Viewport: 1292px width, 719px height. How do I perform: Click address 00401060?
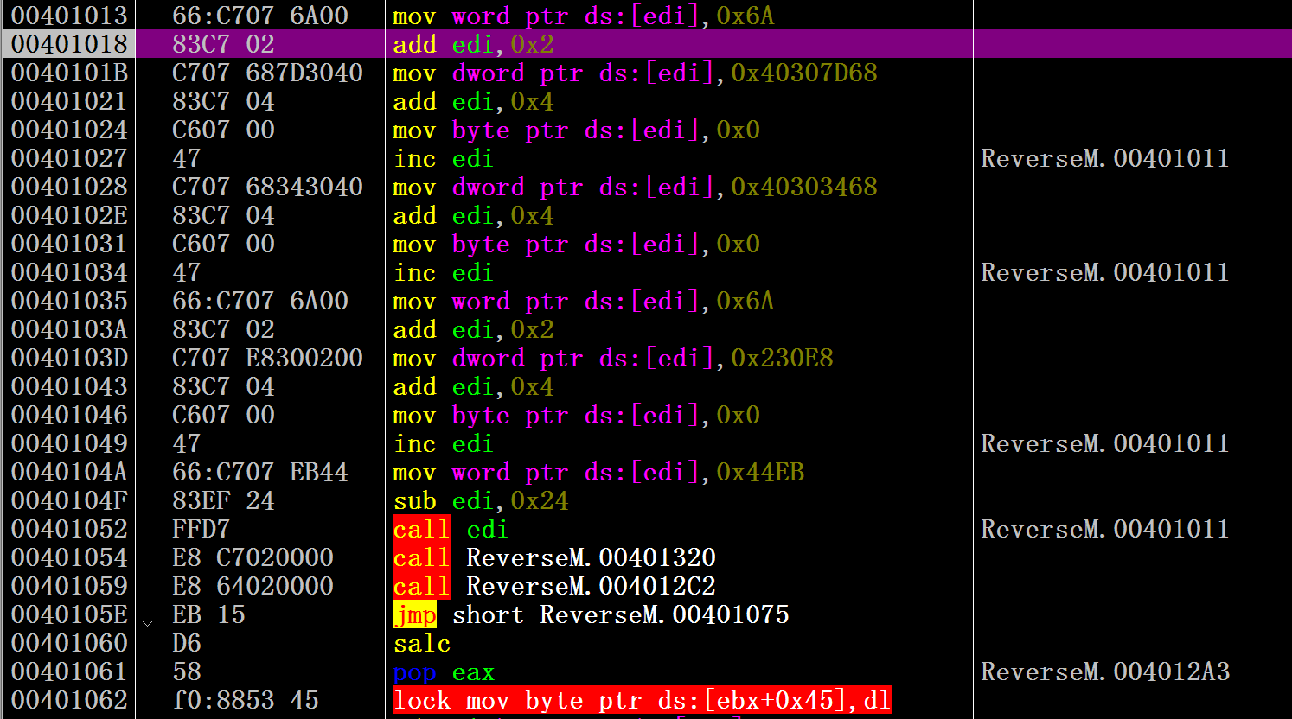point(69,643)
